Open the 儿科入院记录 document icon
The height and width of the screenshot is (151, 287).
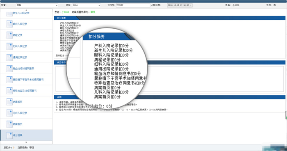pyautogui.click(x=9, y=113)
